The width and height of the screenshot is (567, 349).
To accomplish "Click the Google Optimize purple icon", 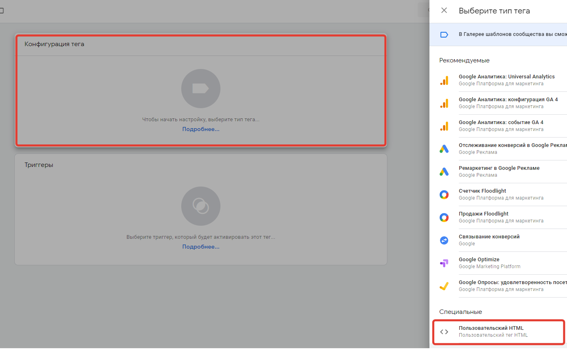I will coord(444,263).
